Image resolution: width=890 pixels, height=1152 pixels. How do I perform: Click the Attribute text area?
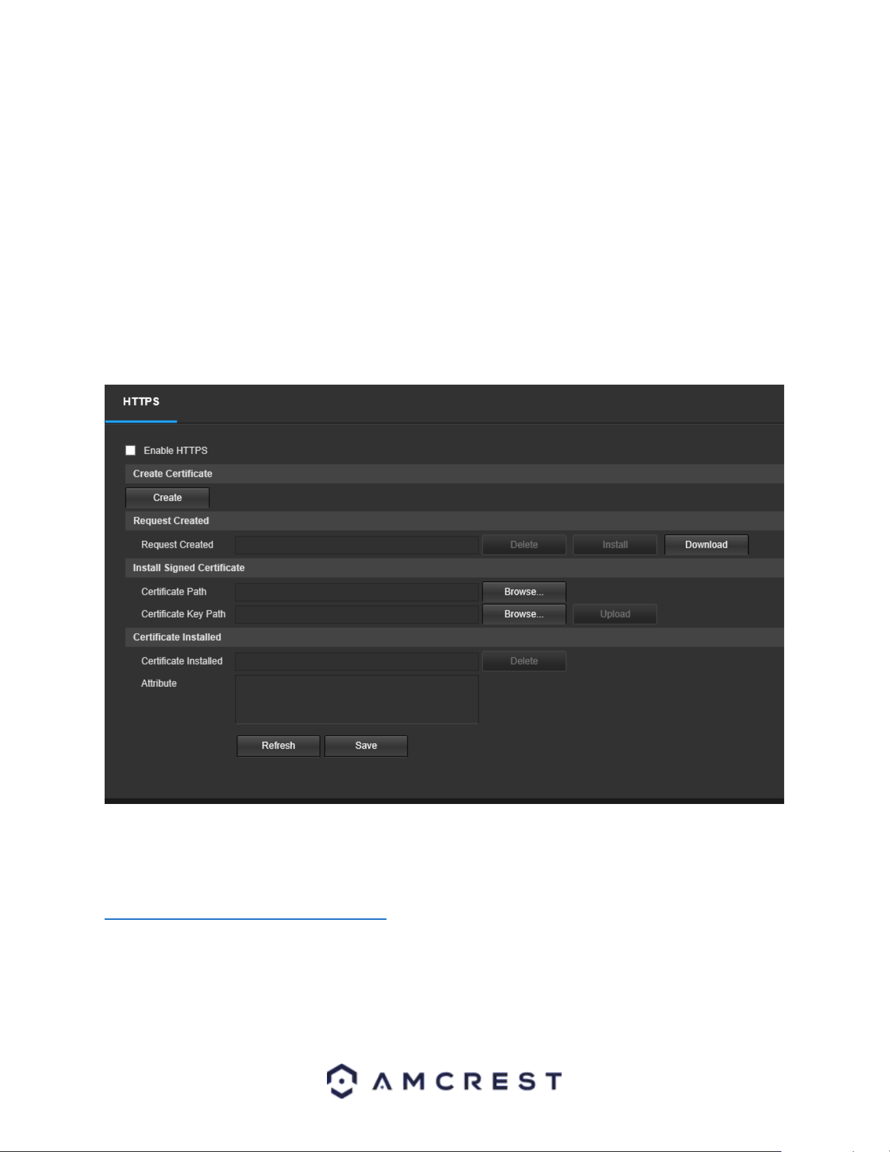[x=357, y=699]
